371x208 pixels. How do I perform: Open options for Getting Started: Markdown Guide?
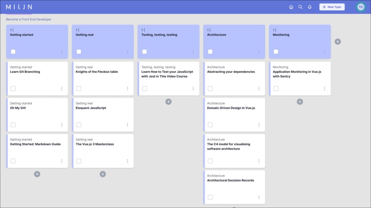click(x=62, y=161)
